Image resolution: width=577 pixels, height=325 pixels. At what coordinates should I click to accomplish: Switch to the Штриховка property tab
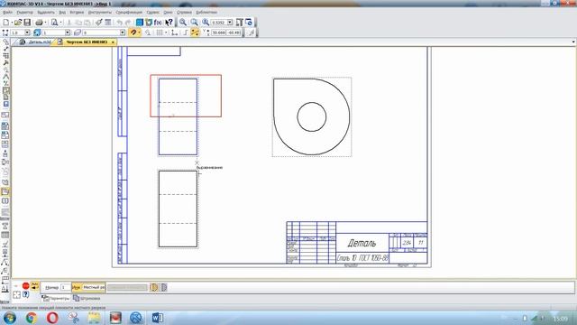pyautogui.click(x=87, y=298)
